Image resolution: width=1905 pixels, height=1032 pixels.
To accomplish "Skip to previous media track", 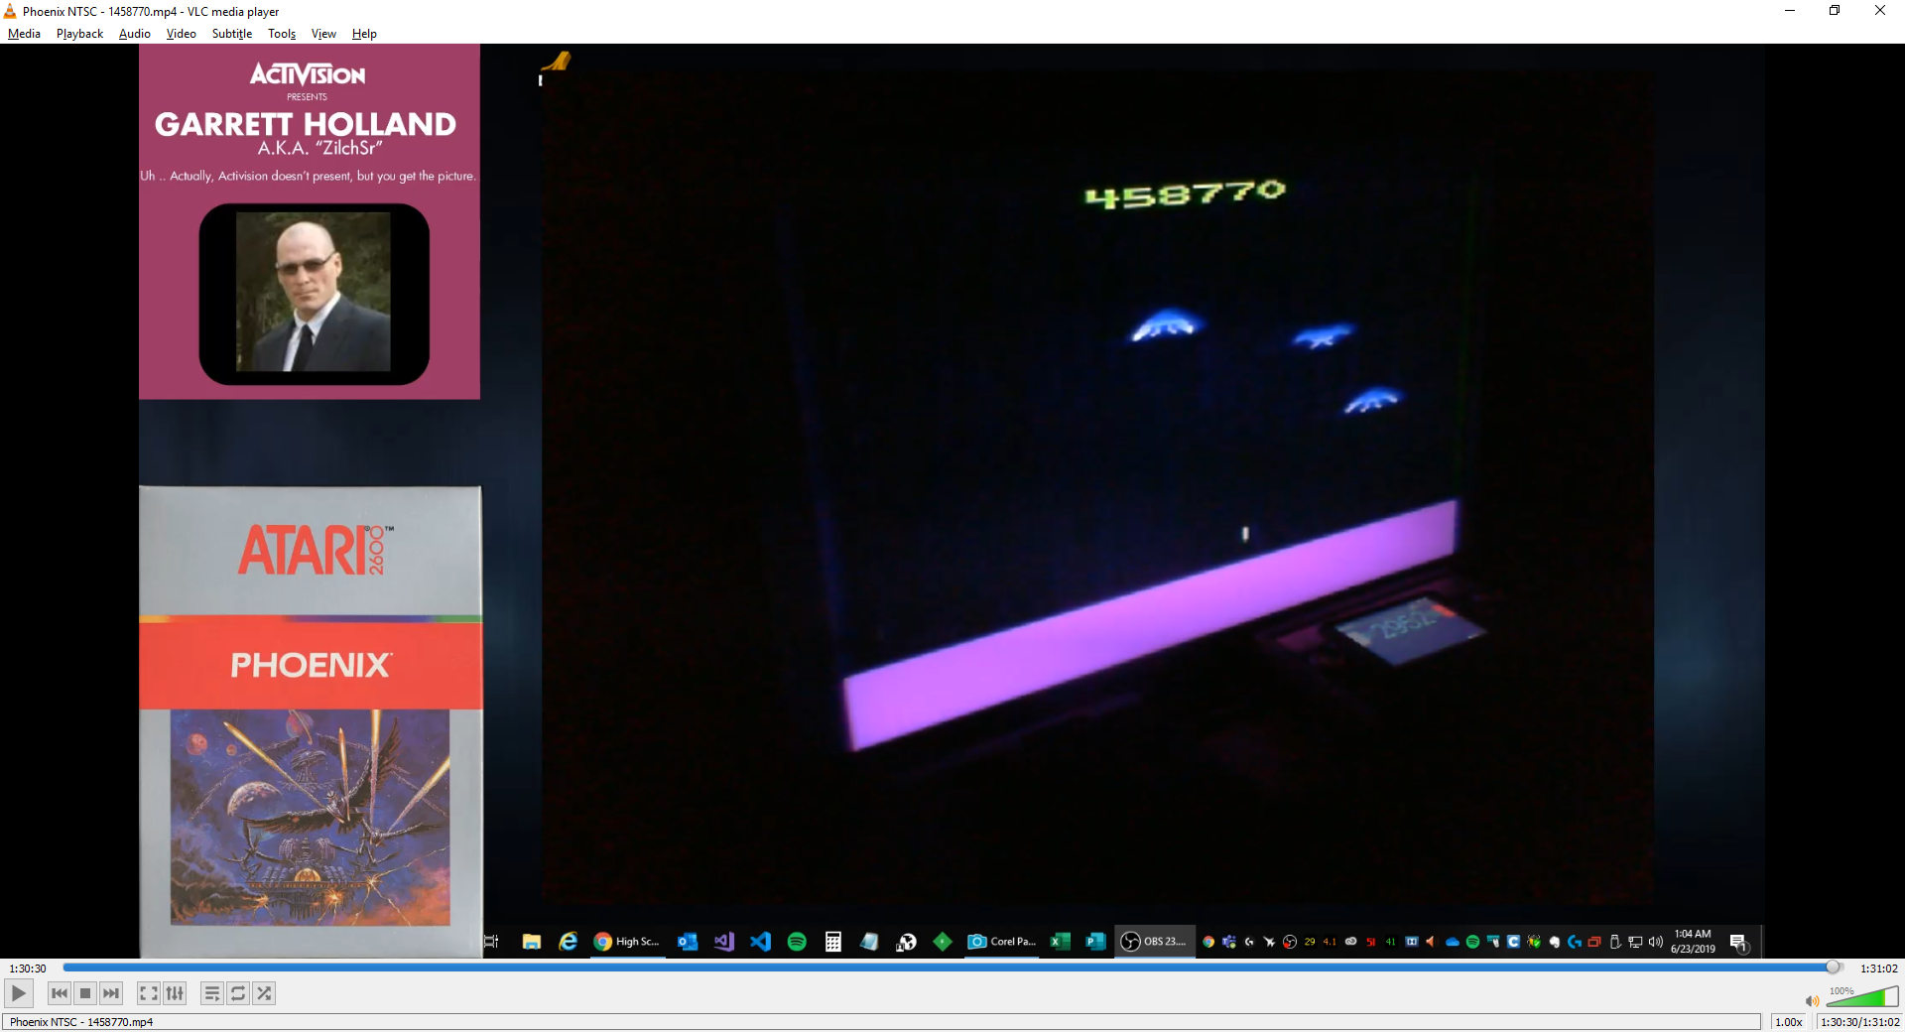I will coord(60,993).
